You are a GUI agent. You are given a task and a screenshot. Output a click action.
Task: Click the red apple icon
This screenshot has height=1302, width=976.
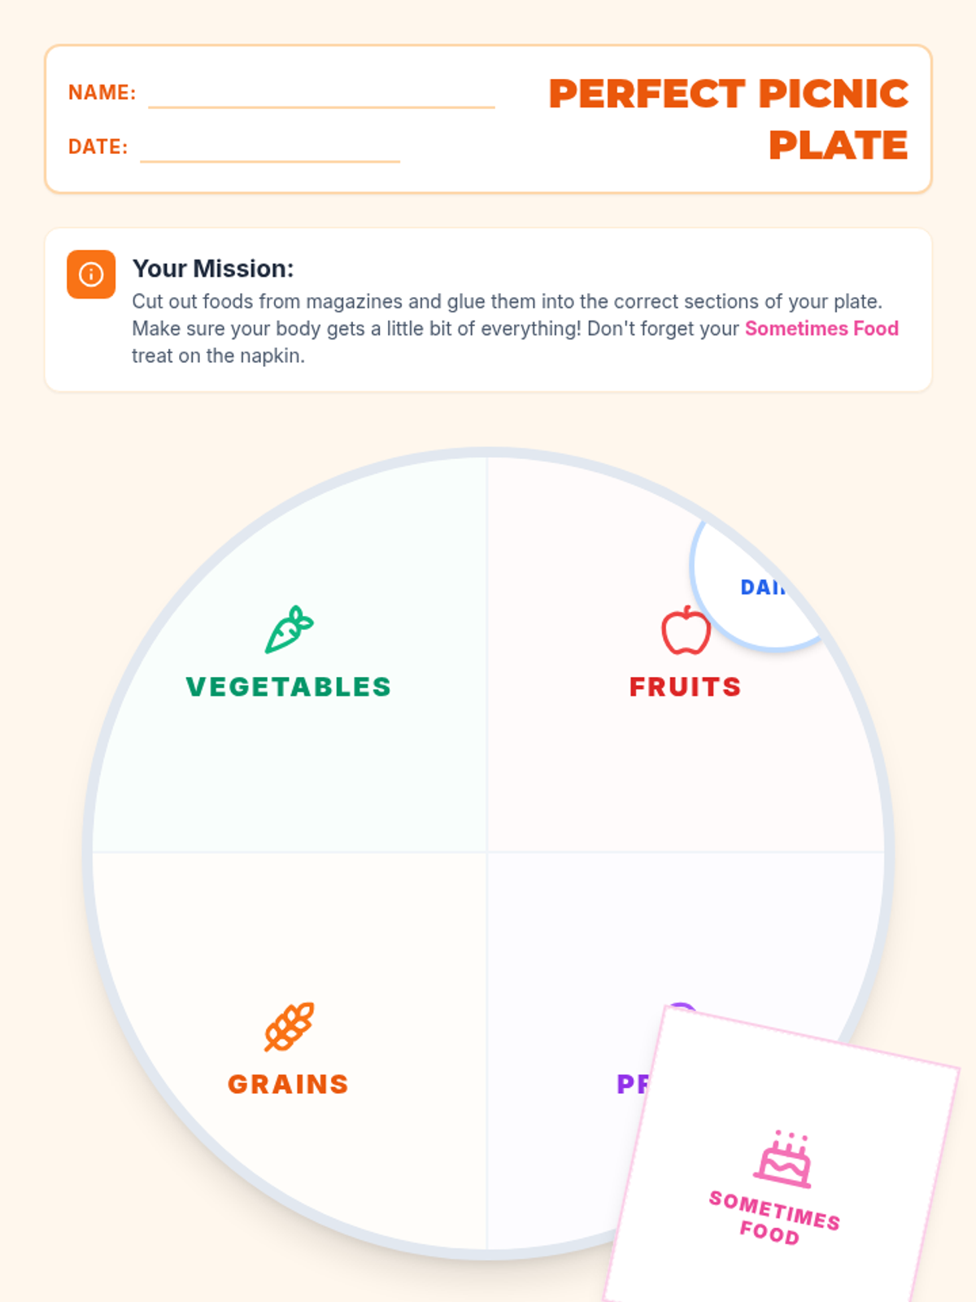coord(686,630)
